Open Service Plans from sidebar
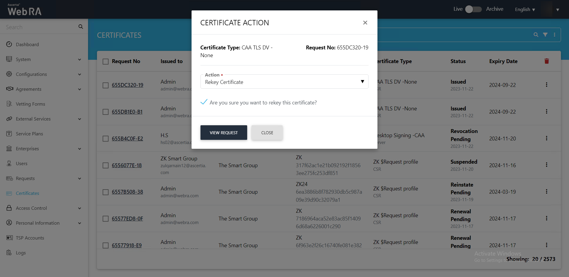 [29, 134]
